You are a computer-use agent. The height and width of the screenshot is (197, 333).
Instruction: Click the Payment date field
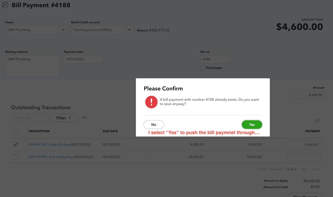pyautogui.click(x=83, y=59)
